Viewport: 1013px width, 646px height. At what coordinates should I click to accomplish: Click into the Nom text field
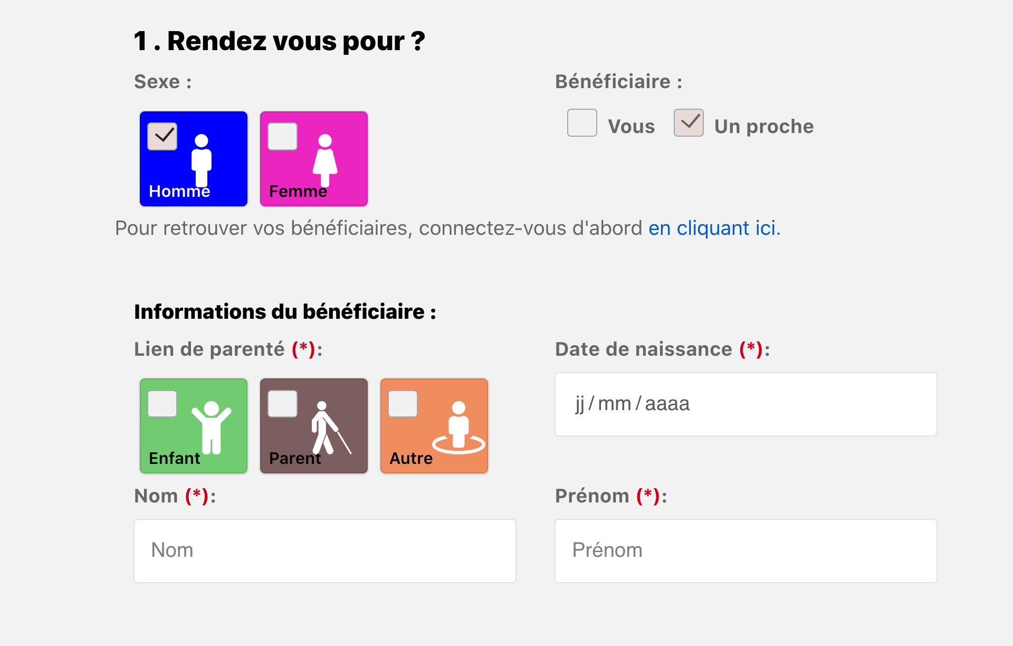point(325,551)
